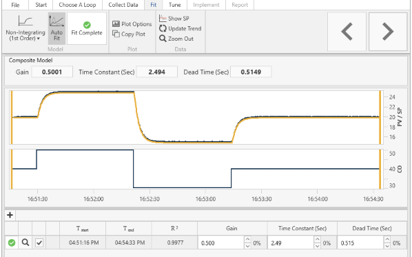Open the Tune tab
The image size is (412, 257).
[175, 5]
